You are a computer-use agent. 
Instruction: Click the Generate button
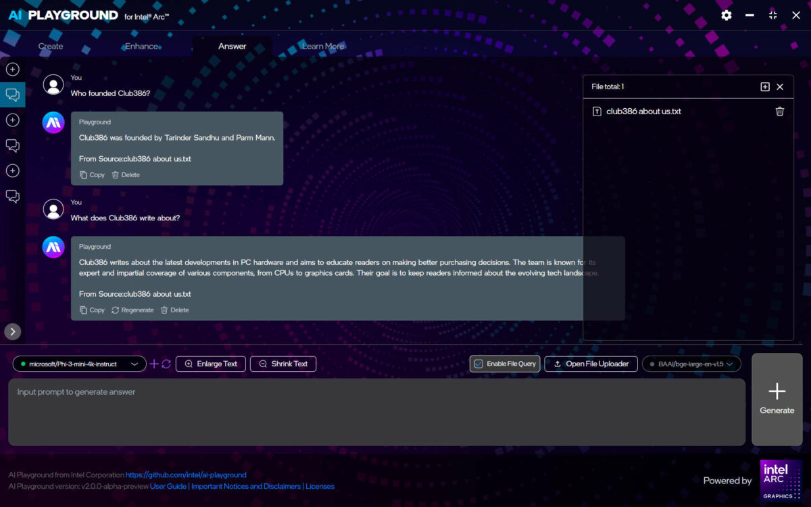point(777,400)
